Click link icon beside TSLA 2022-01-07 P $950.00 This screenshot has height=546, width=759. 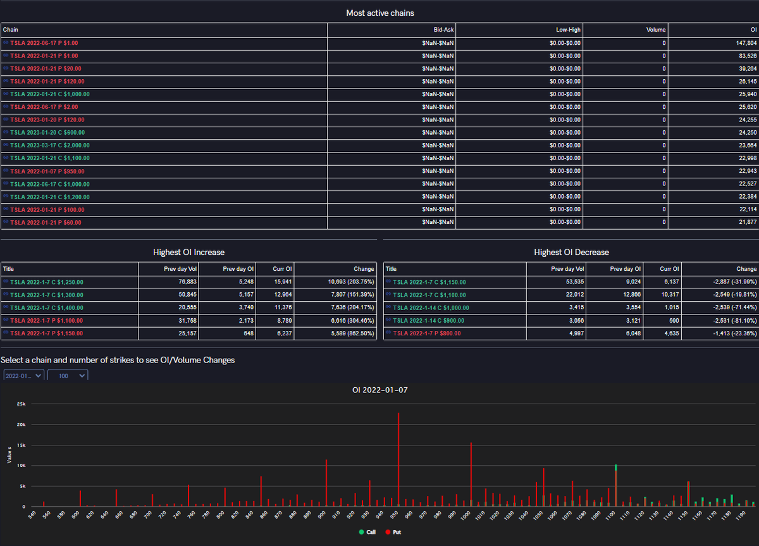(6, 171)
